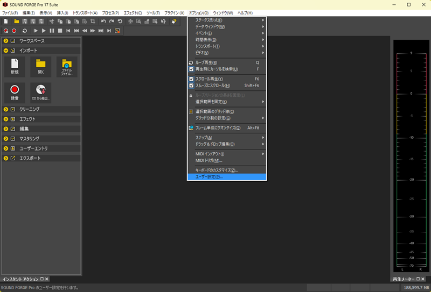
Task: Click the red Record button in transport bar
Action: (x=14, y=31)
